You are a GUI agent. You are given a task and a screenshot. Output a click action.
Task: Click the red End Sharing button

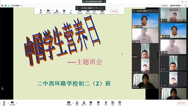point(114,11)
